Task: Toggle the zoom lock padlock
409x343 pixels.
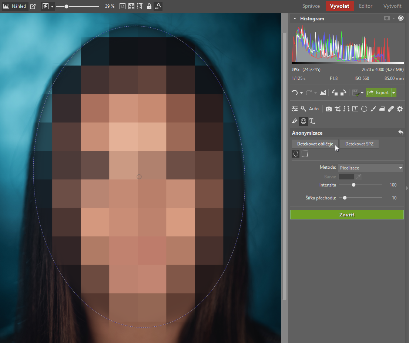Action: [x=149, y=6]
